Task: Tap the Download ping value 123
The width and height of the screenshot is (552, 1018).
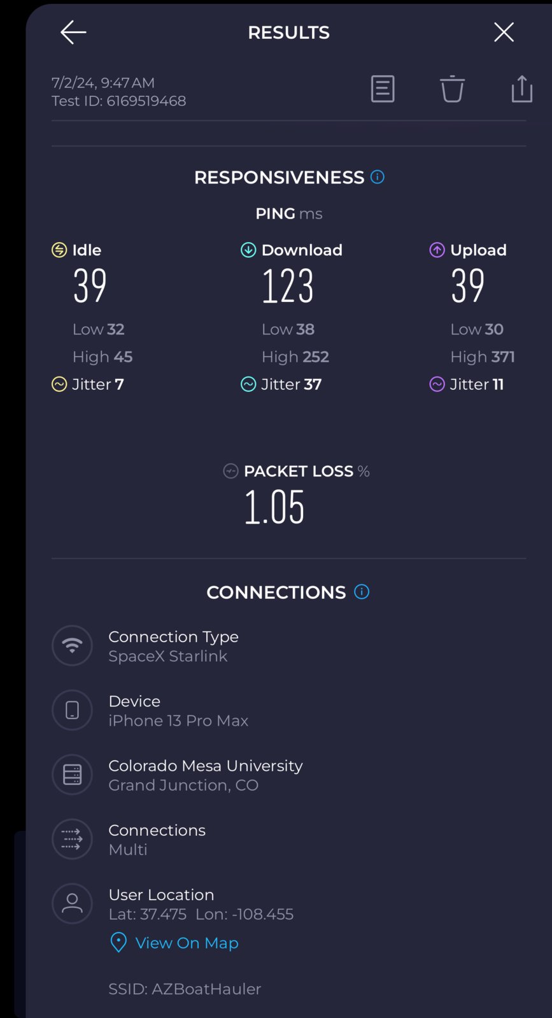Action: (288, 285)
